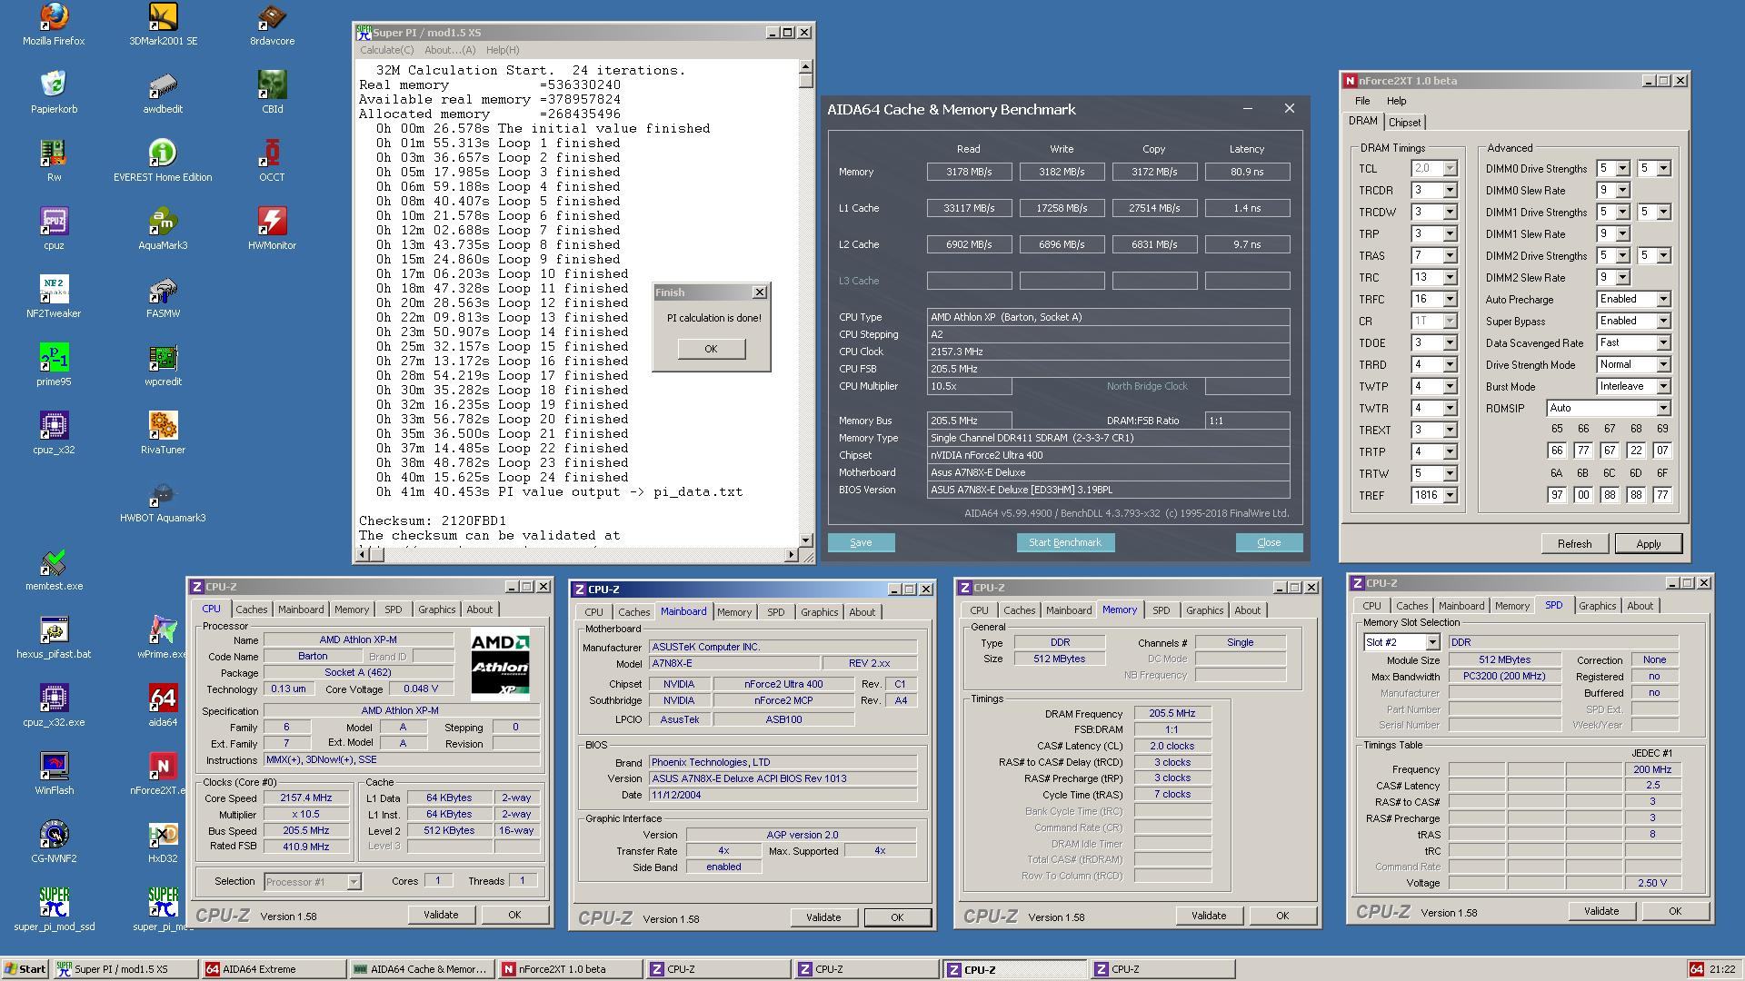Open the Data Scavenged Rate dropdown

tap(1662, 342)
